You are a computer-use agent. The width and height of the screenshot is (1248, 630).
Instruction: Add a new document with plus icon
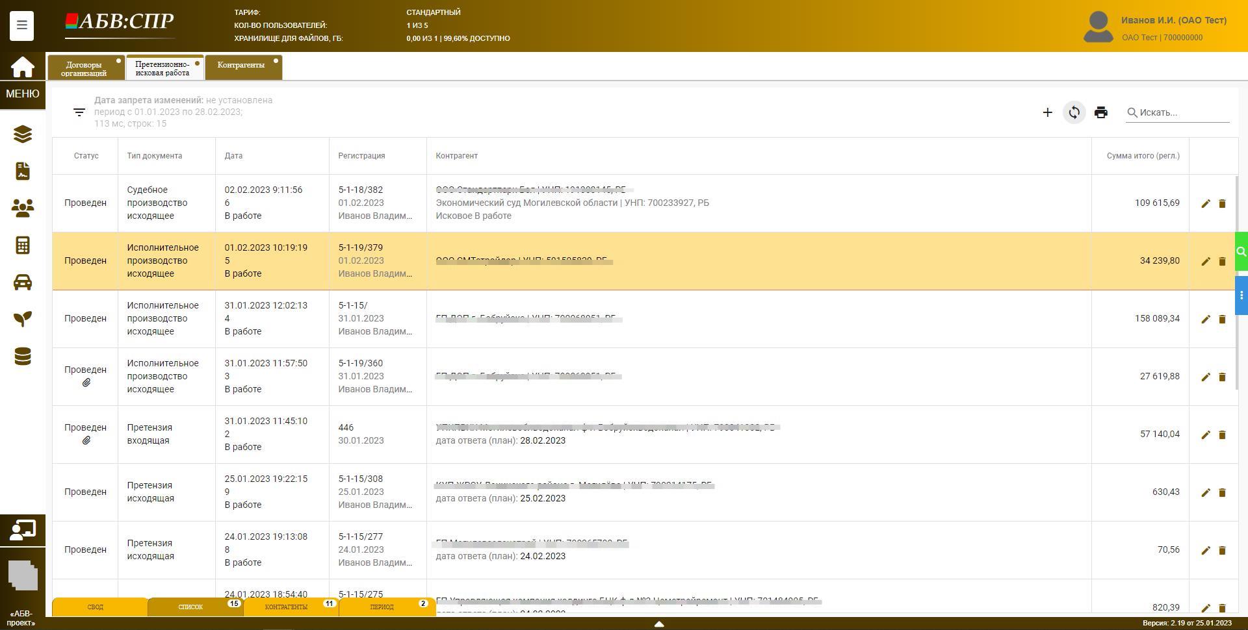[1047, 112]
